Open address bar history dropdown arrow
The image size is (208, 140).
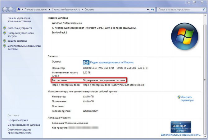point(148,10)
